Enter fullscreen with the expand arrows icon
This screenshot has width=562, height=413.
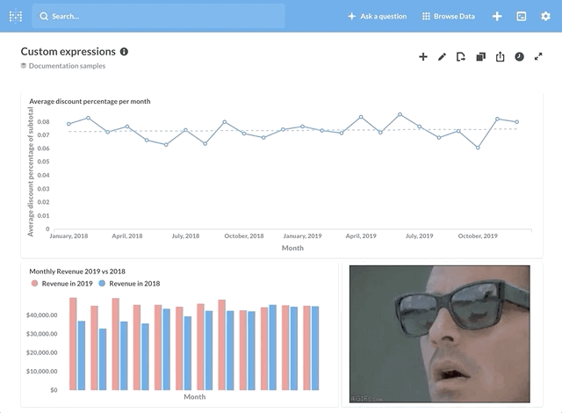(x=539, y=57)
